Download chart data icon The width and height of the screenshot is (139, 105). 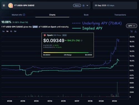[136, 31]
